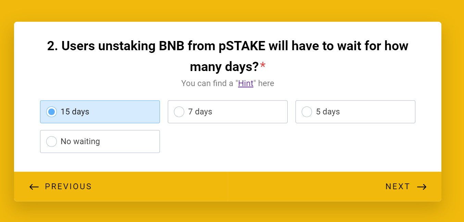Click the question 2 heading text
The height and width of the screenshot is (222, 464).
tap(227, 46)
